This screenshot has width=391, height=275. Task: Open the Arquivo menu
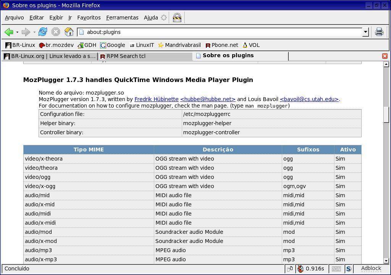[x=15, y=18]
